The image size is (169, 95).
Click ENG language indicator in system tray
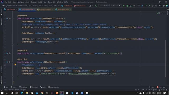click(154, 93)
